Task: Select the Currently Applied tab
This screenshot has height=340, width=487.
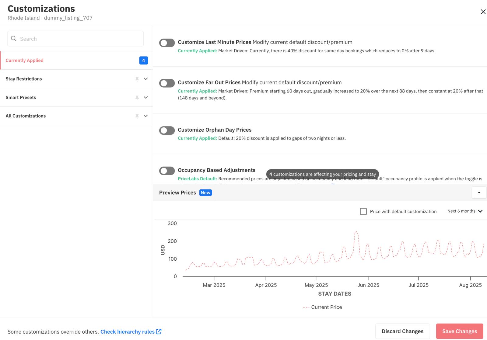Action: pos(76,61)
